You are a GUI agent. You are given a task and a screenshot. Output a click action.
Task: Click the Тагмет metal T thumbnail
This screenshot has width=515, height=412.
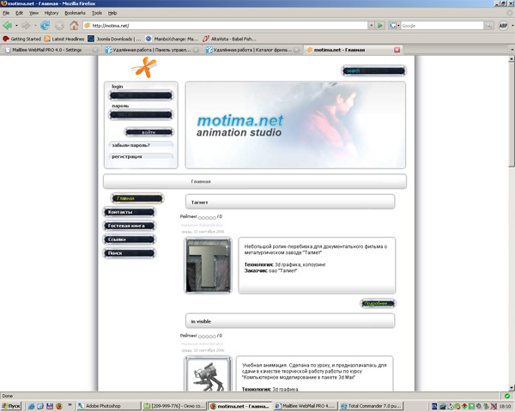[x=208, y=265]
